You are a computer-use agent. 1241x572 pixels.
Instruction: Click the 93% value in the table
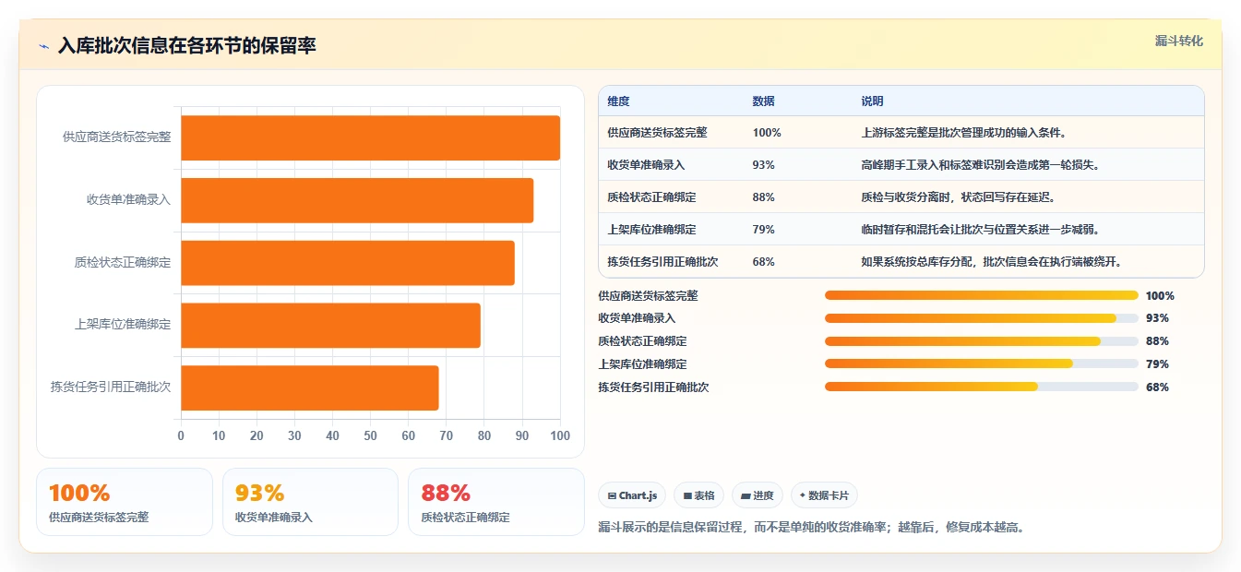(764, 165)
